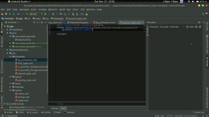209x117 pixels.
Task: Click the Debug app bug icon
Action: (x=53, y=14)
